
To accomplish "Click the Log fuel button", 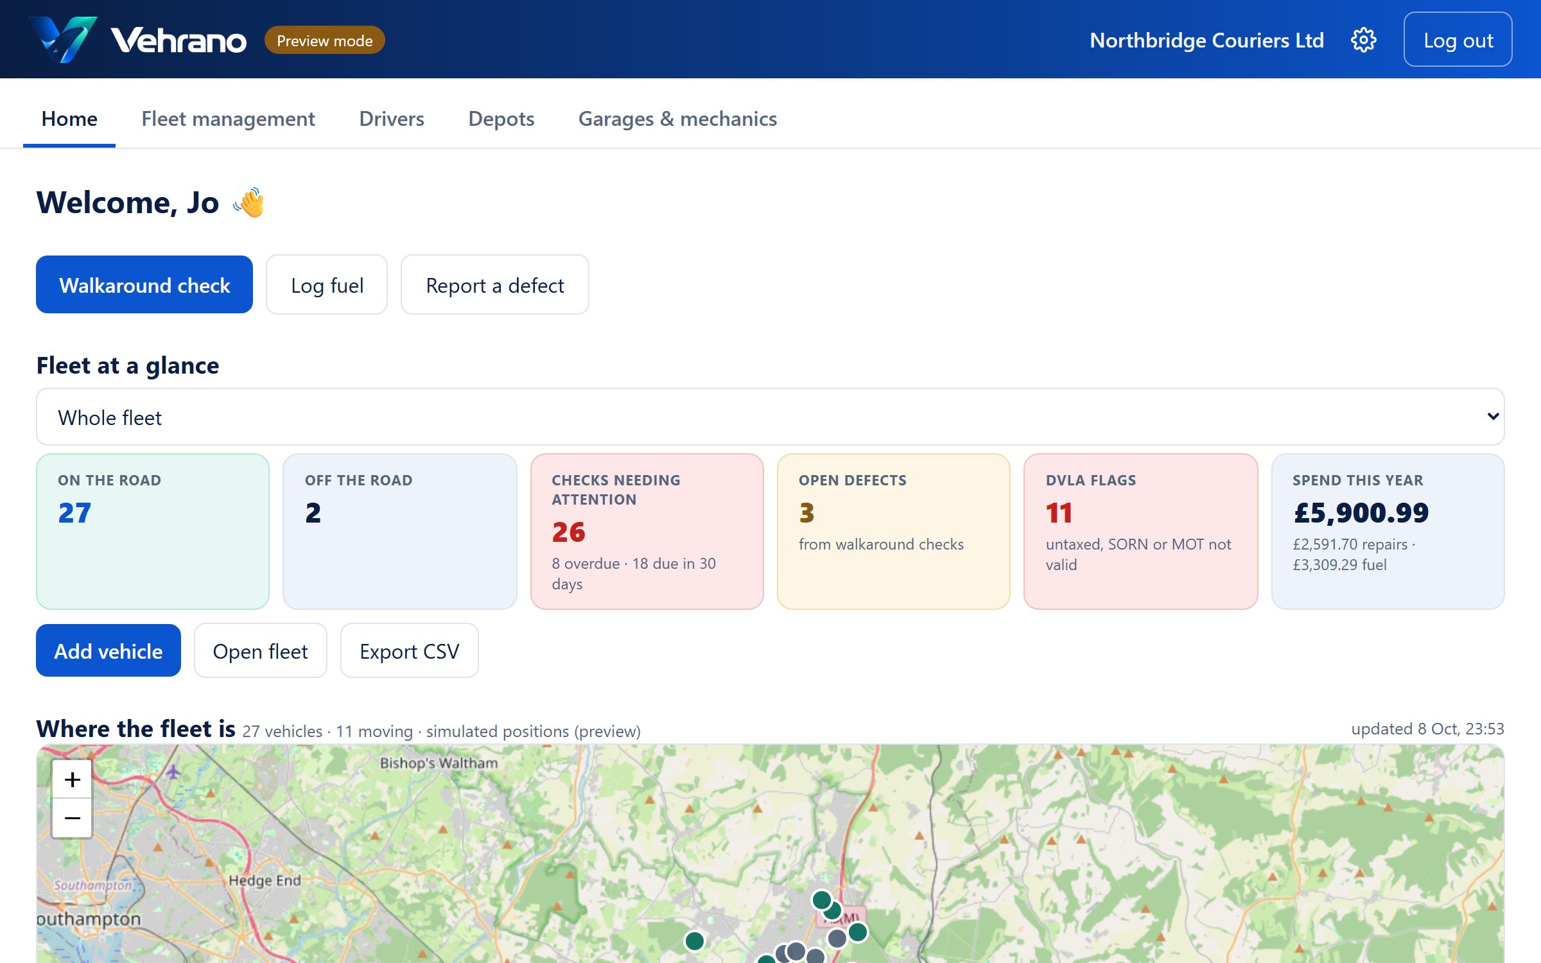I will point(327,284).
